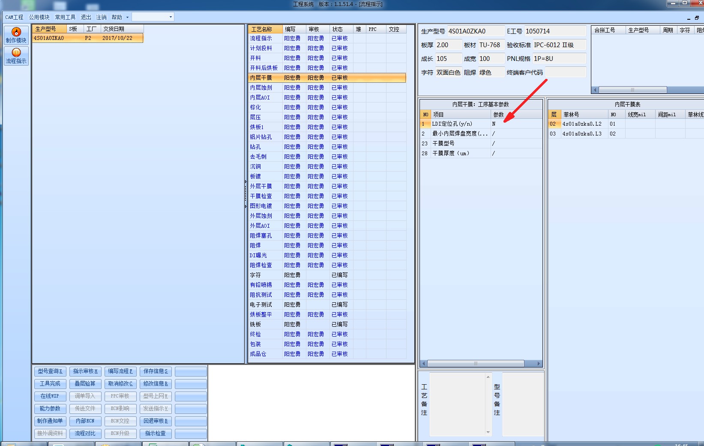704x446 pixels.
Task: Click the 生产型号 input field showing 4S01A0ZKA0
Action: [476, 31]
